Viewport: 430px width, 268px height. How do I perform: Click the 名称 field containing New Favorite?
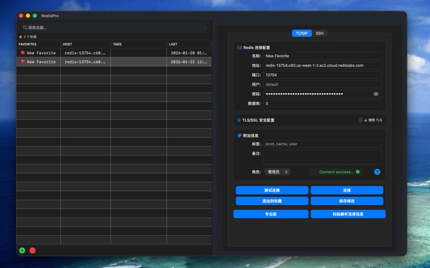click(x=322, y=56)
